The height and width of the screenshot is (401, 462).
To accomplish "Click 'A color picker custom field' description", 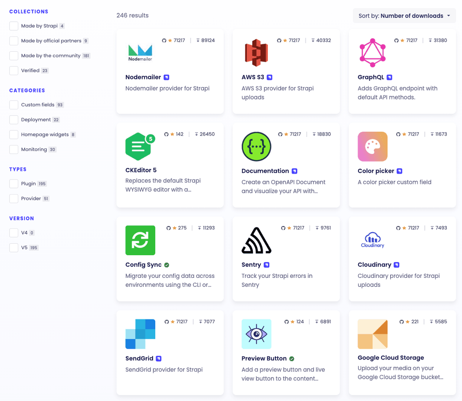I will (394, 182).
